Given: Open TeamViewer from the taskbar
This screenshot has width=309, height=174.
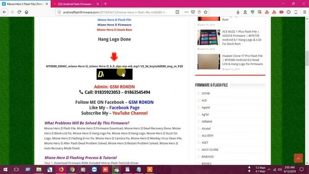Looking at the screenshot, I should pos(94,170).
